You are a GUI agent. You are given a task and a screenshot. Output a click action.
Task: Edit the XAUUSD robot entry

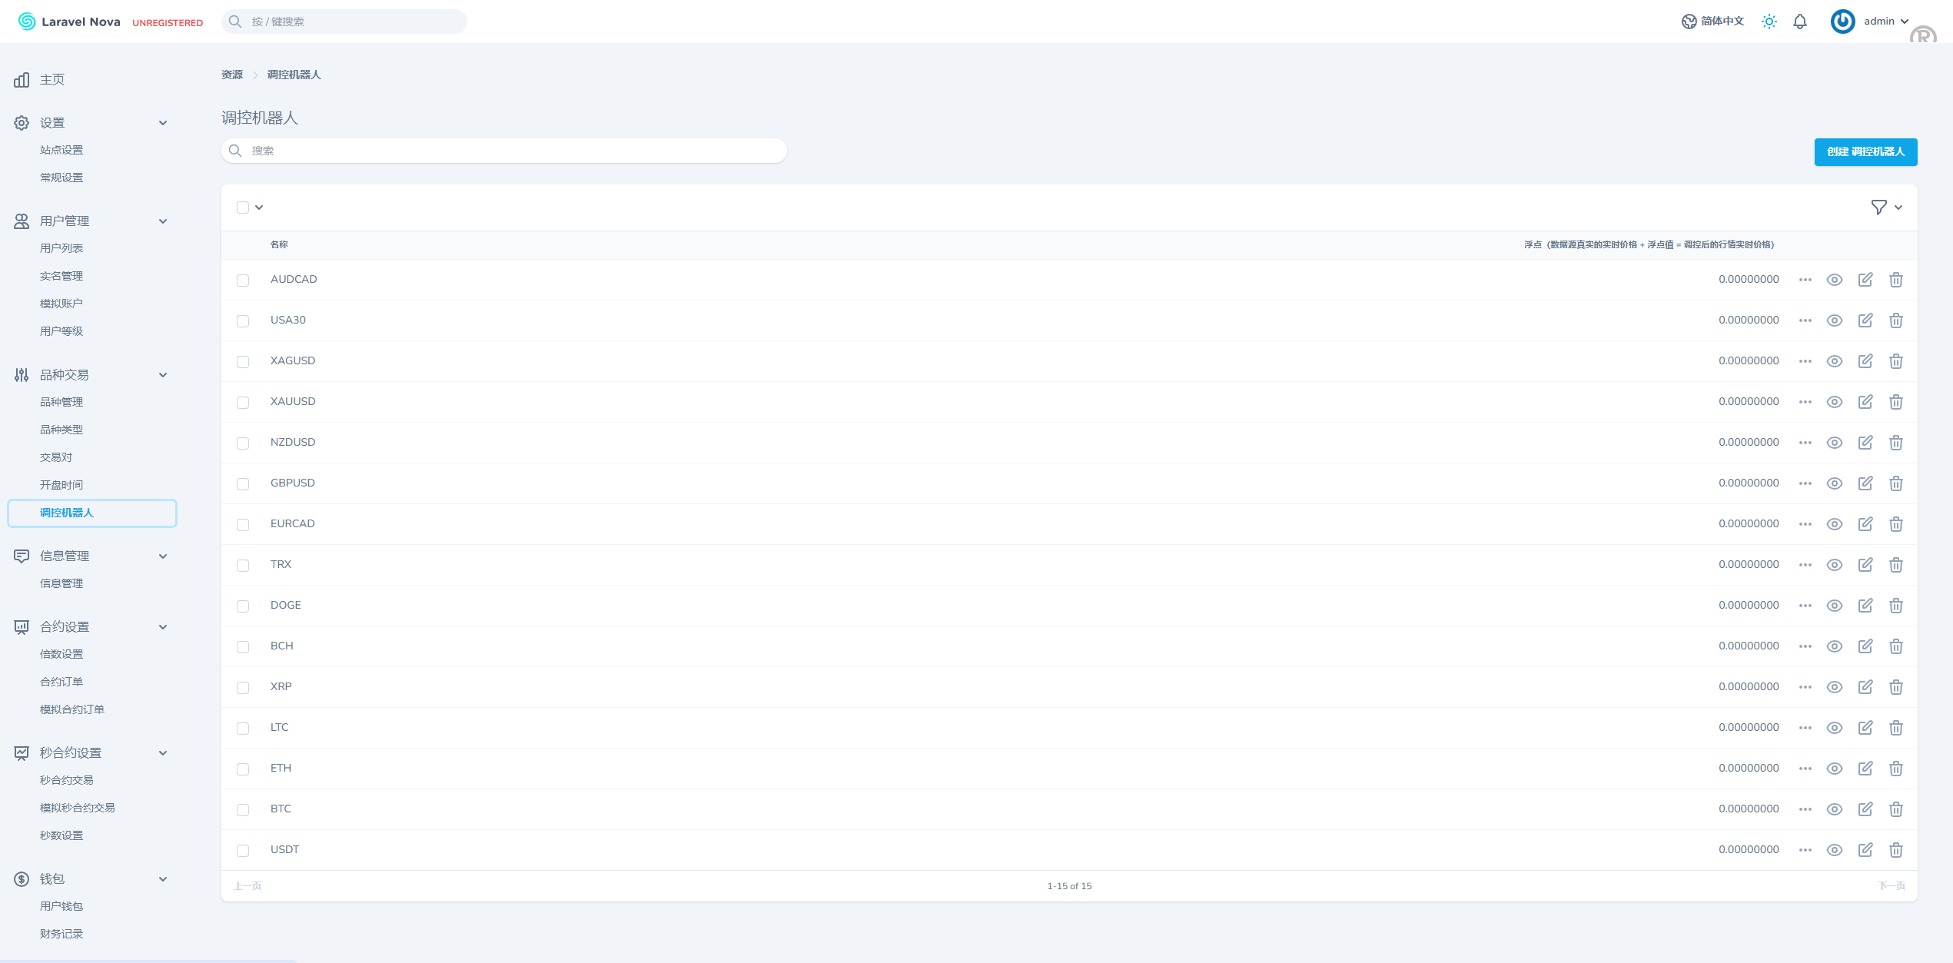[1865, 402]
